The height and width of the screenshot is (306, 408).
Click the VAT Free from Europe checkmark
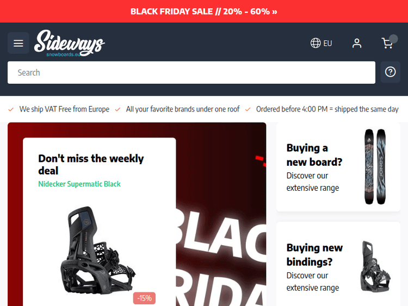11,109
